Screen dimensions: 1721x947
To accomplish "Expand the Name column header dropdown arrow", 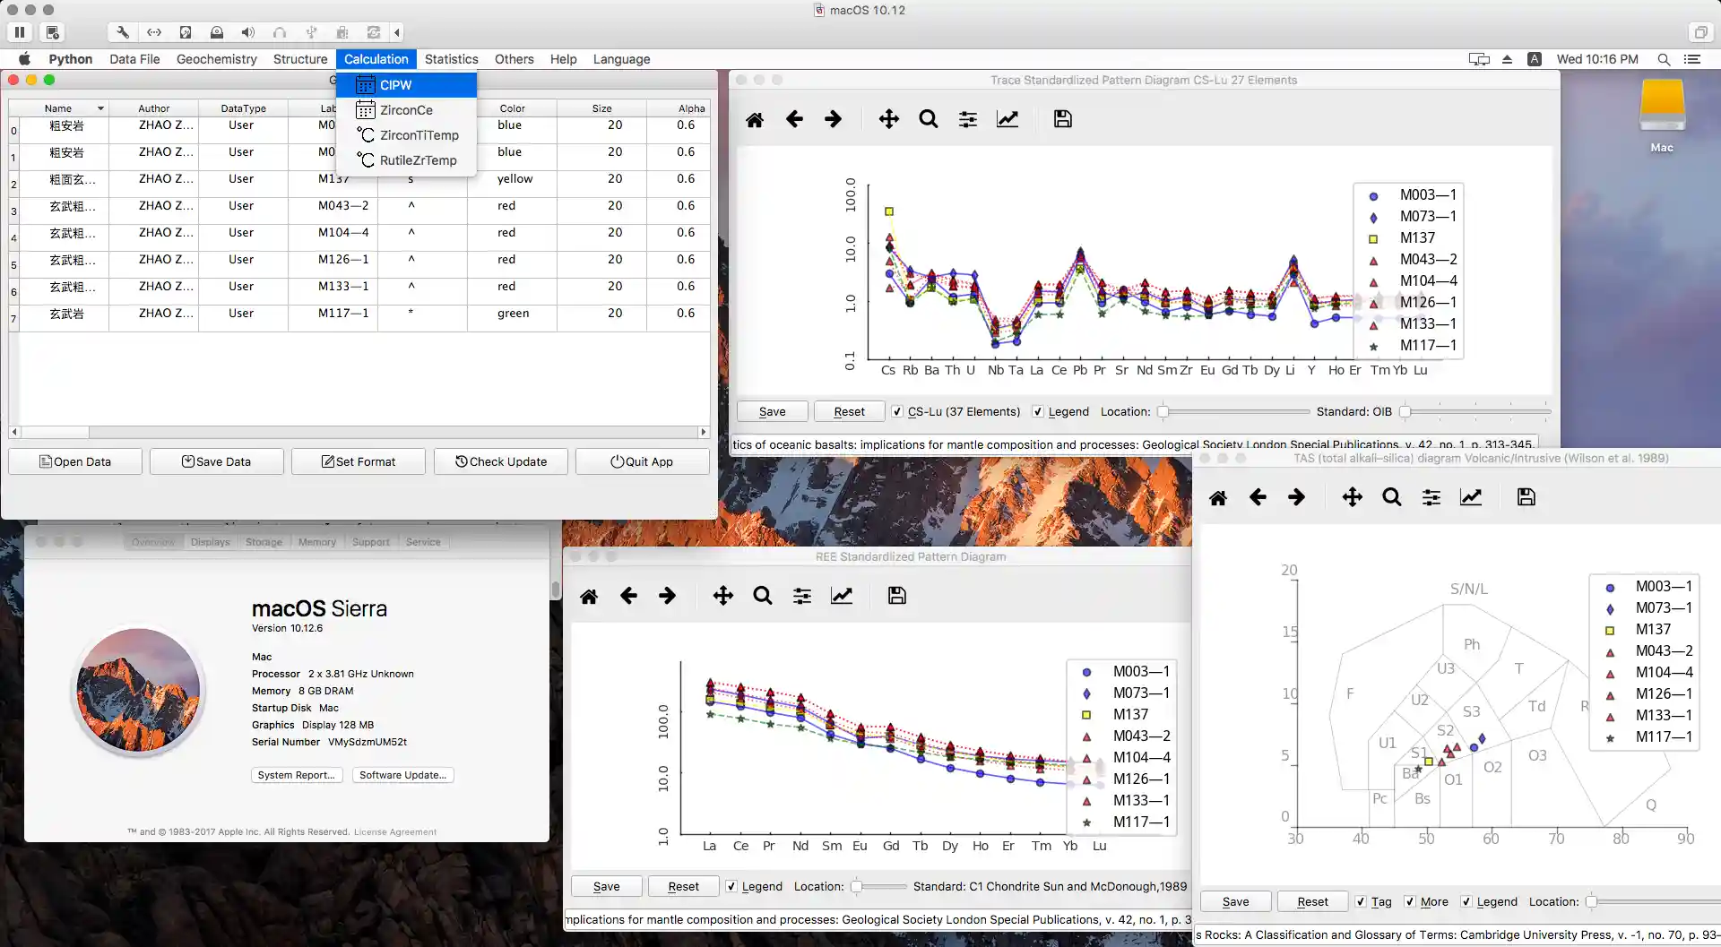I will 100,108.
